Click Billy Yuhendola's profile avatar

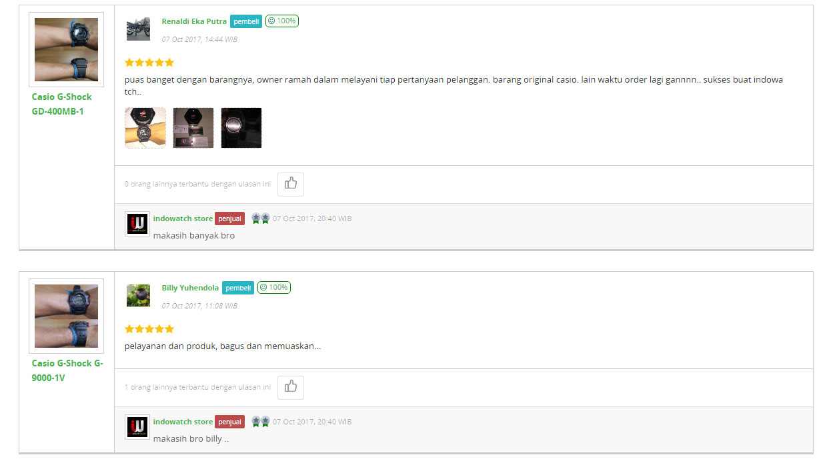coord(138,295)
